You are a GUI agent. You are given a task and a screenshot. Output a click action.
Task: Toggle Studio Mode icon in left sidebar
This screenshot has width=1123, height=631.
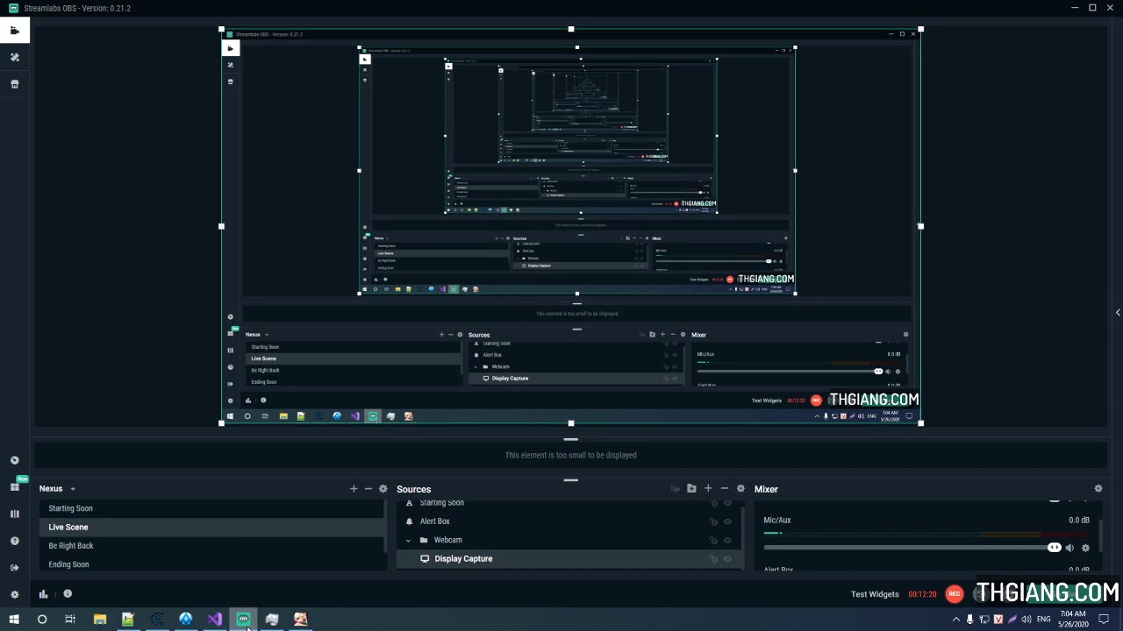click(x=14, y=514)
